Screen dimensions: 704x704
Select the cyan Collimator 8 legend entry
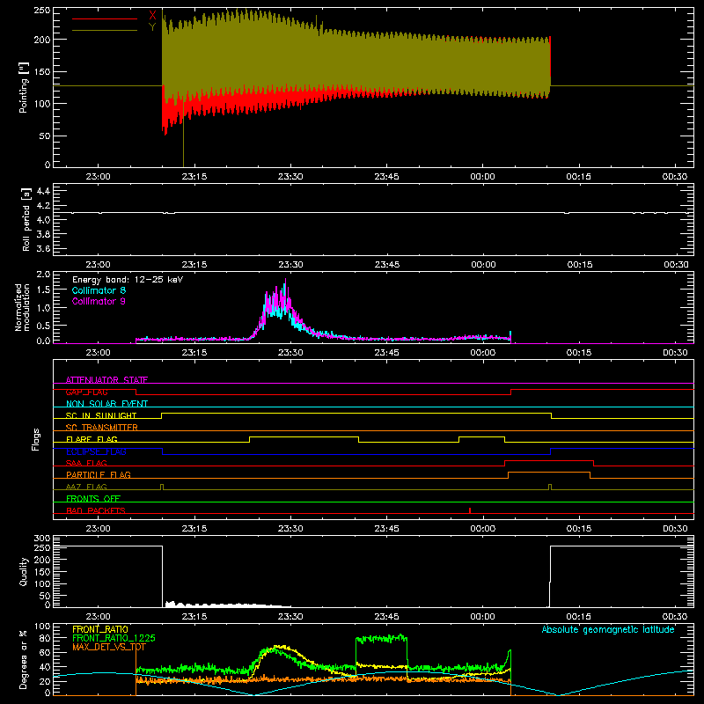(99, 290)
